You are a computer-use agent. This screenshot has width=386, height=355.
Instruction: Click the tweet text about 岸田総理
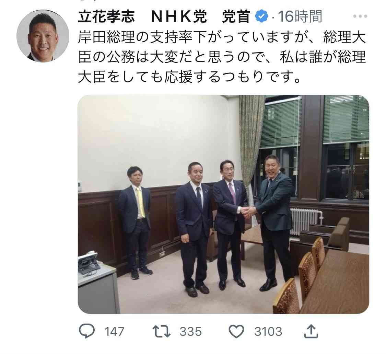pos(222,57)
